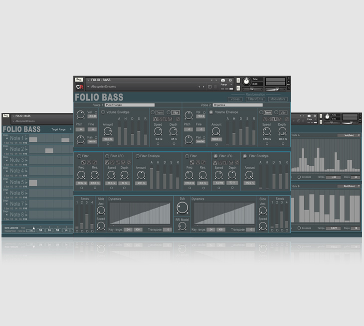Screen dimensions: 364x326
Task: Go to previous preset beside AbasynianDreams
Action: click(199, 87)
